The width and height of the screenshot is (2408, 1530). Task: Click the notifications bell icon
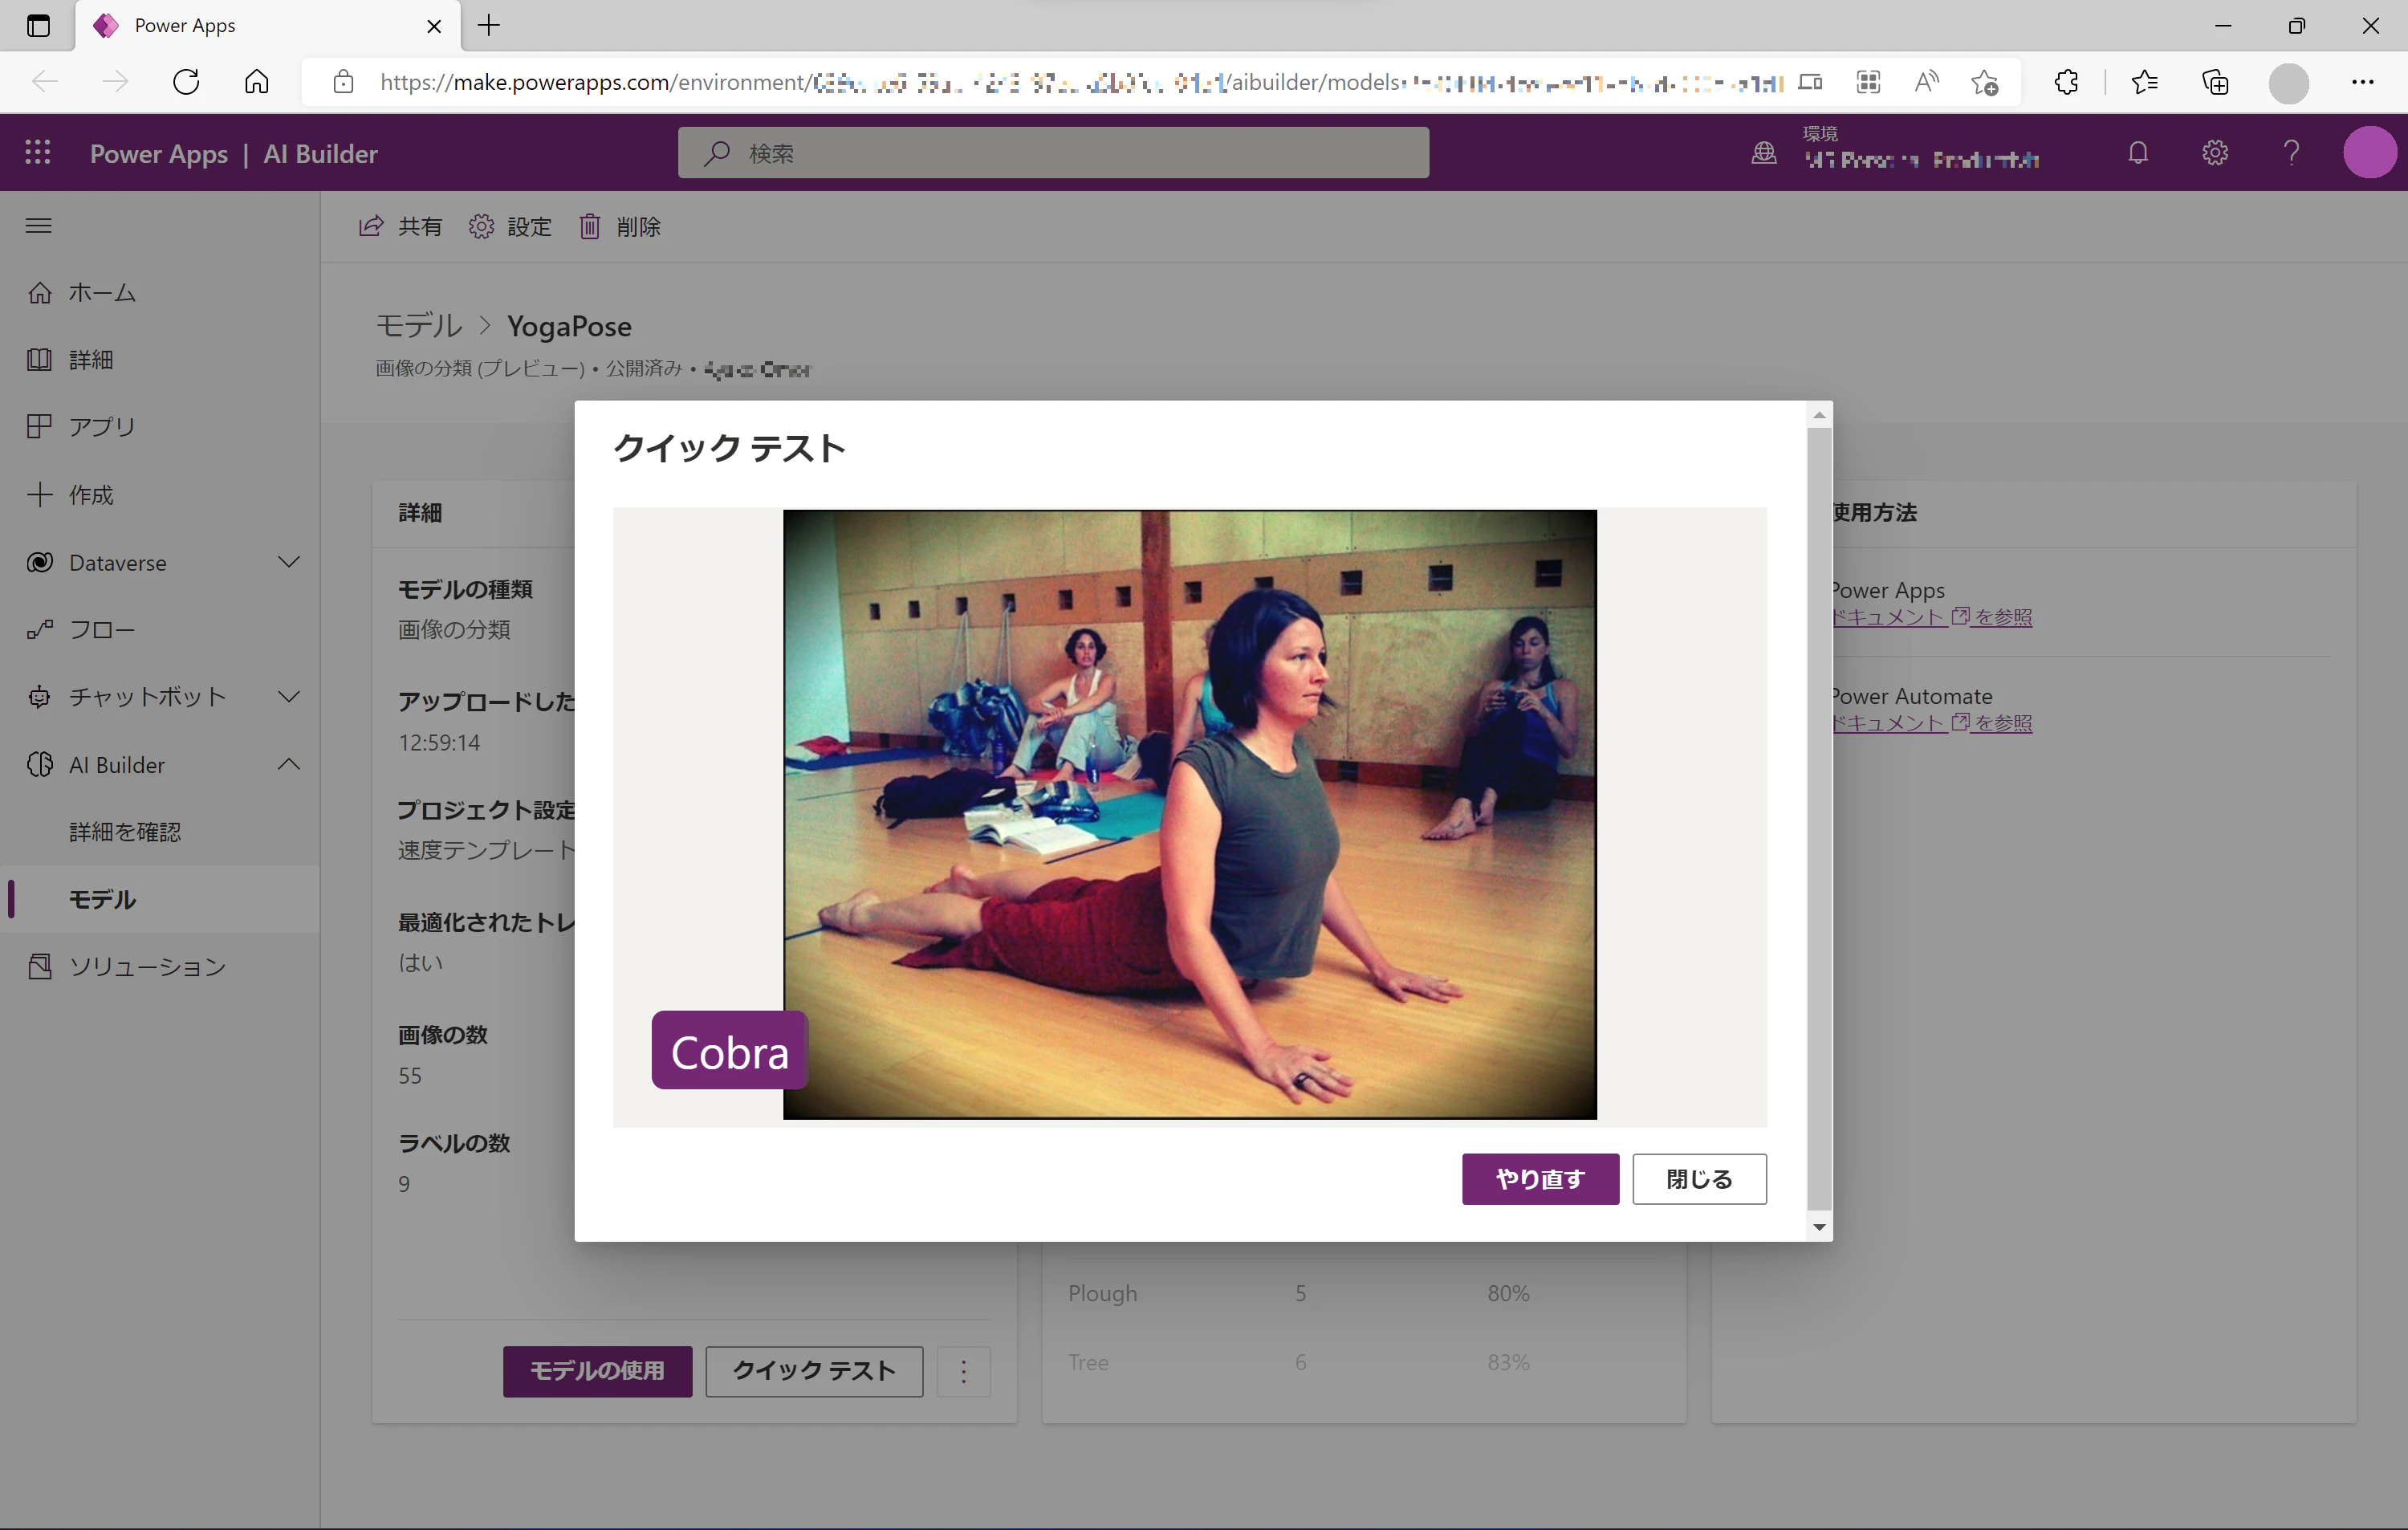[2138, 153]
